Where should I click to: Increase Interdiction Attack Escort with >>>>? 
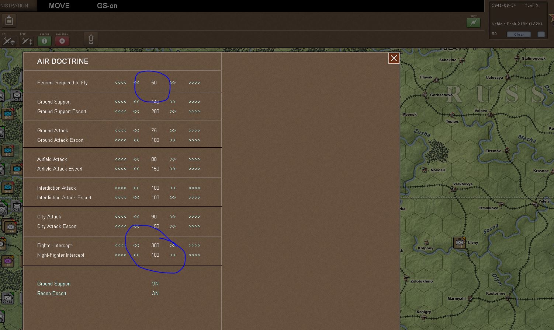[x=194, y=197]
